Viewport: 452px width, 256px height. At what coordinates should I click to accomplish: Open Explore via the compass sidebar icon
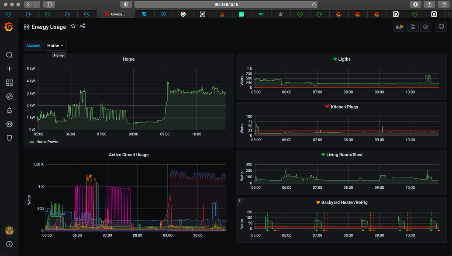[9, 97]
